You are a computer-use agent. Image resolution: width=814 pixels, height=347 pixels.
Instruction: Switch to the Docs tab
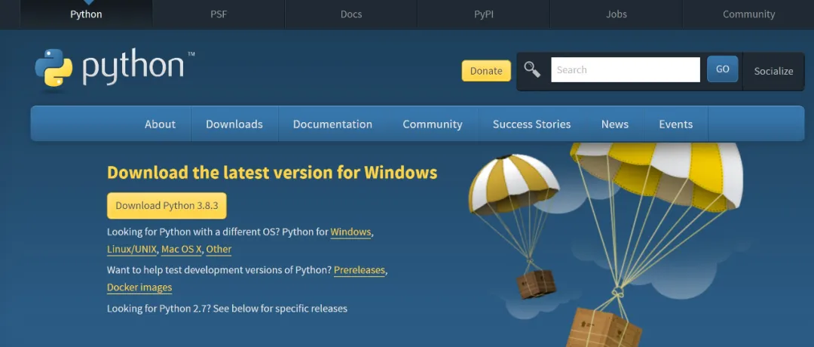351,14
